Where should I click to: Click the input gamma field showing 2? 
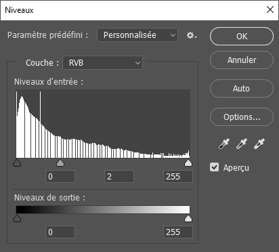click(119, 177)
